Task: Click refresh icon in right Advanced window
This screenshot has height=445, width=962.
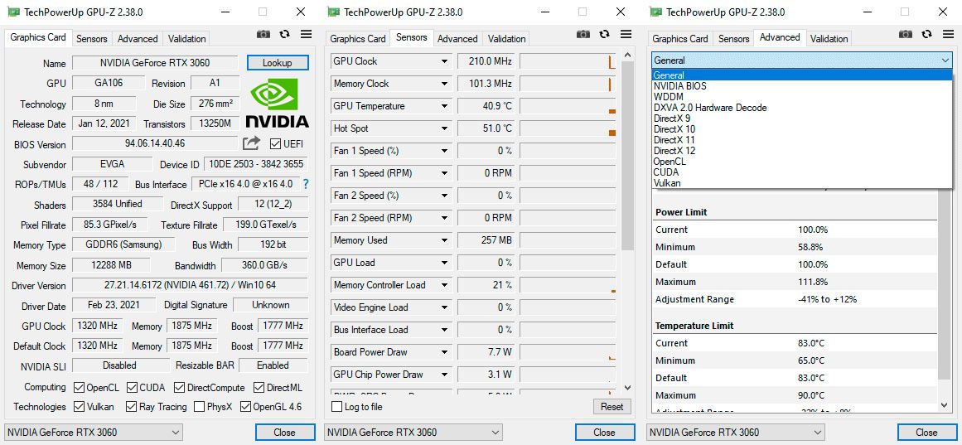Action: pos(926,34)
